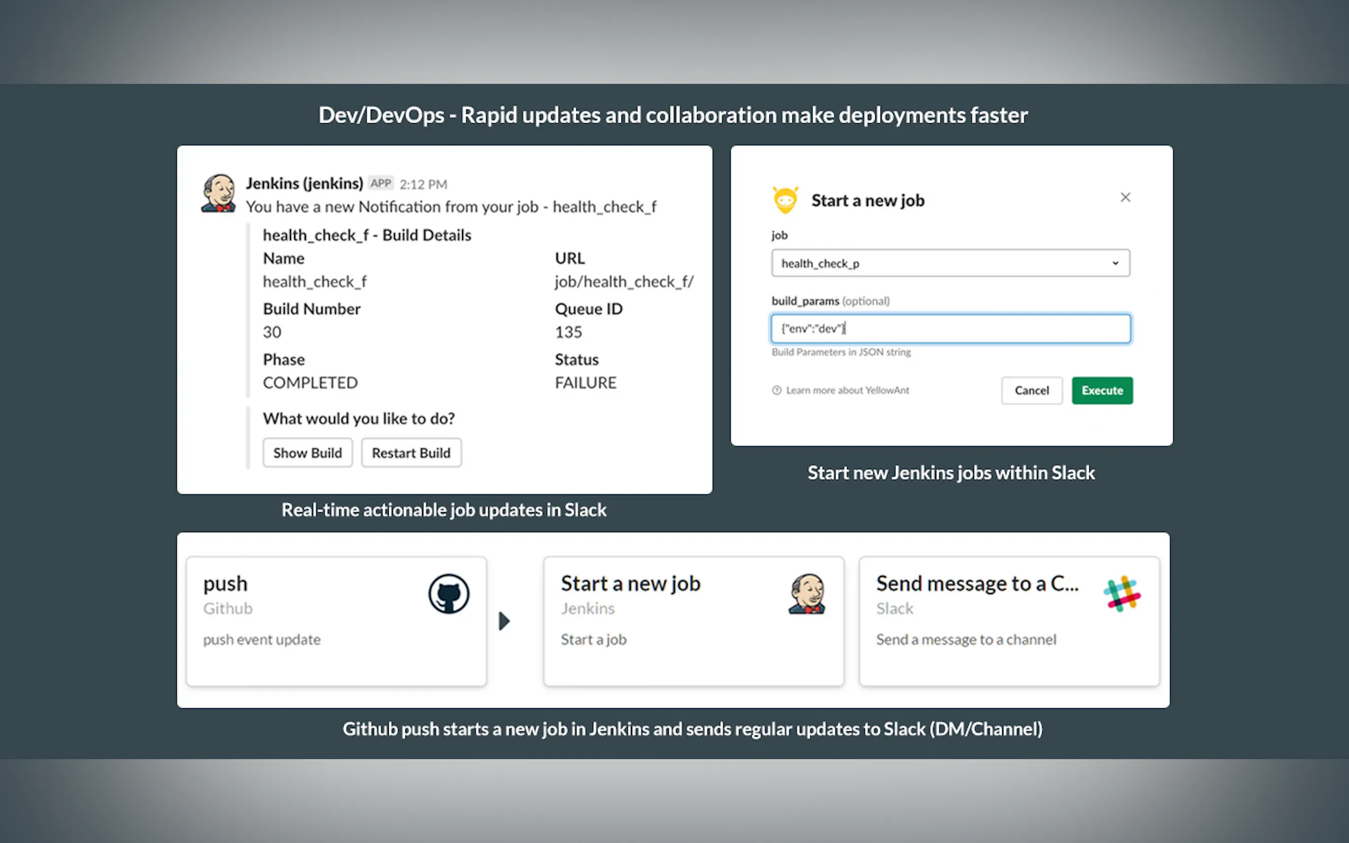Select the Send message to Slack card
1349x843 pixels.
(x=1009, y=621)
